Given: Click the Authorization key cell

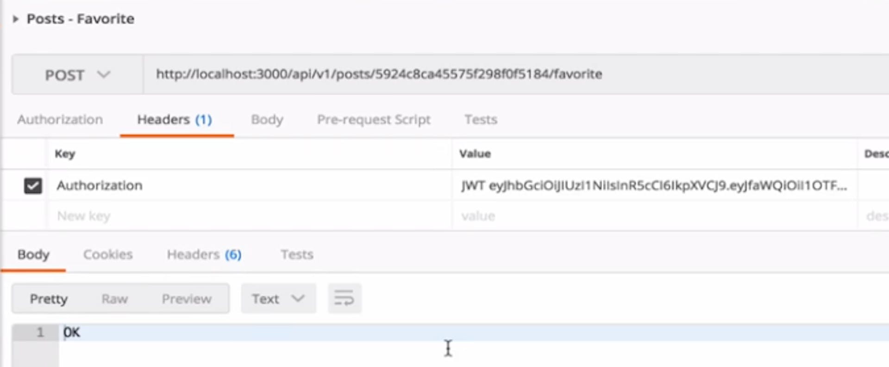Looking at the screenshot, I should 249,185.
